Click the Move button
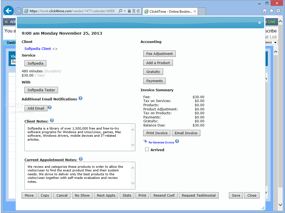The image size is (285, 213). click(x=29, y=195)
